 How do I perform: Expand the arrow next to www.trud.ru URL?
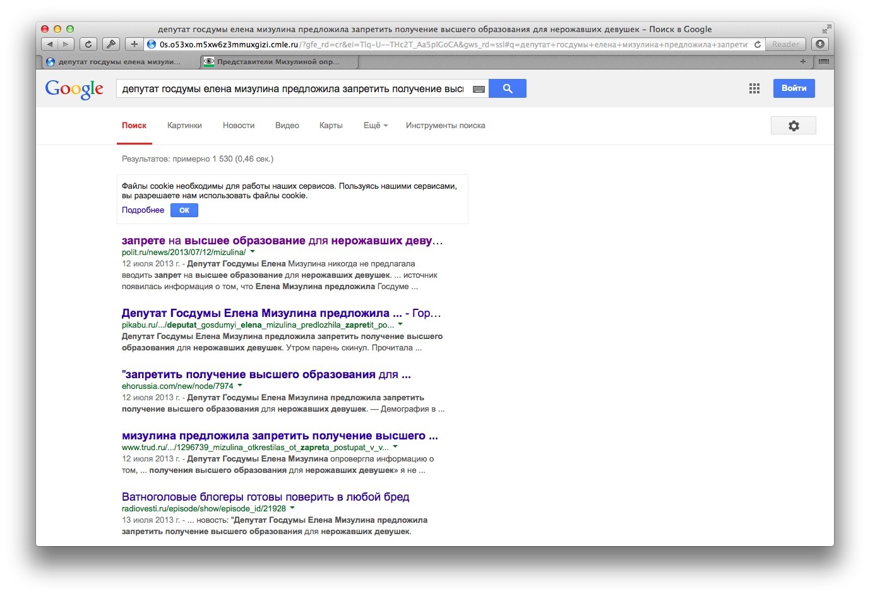(395, 447)
